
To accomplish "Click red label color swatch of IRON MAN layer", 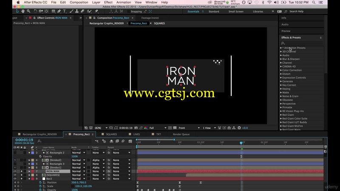I will tap(33, 171).
